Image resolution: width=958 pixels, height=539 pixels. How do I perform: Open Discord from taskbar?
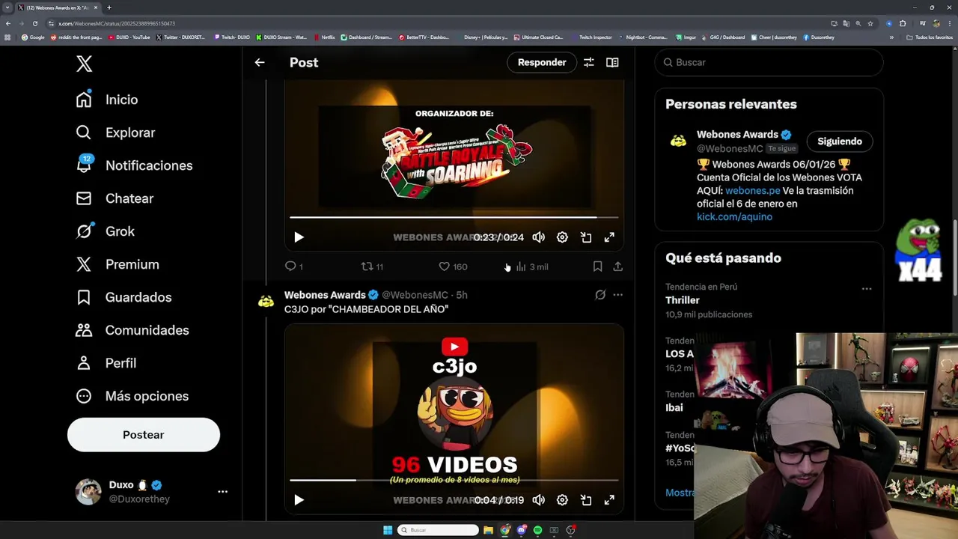click(x=522, y=530)
